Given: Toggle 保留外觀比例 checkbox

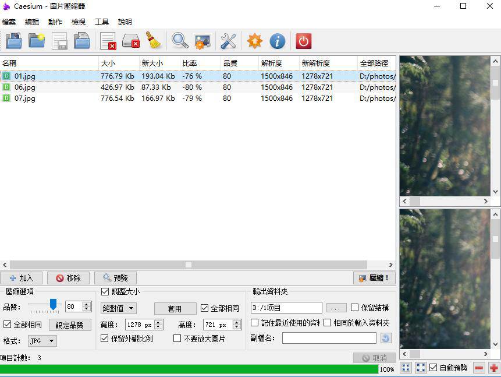Looking at the screenshot, I should pos(104,339).
